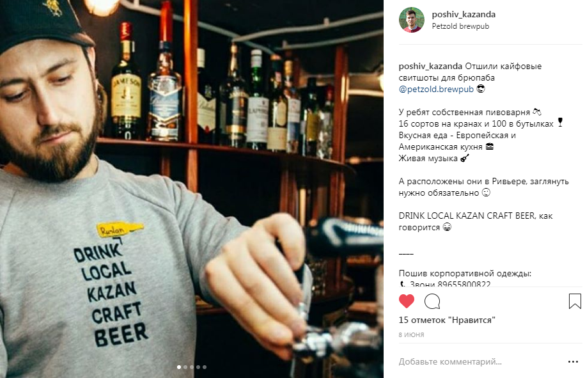Click the phone number 89655800822 line
The width and height of the screenshot is (585, 378).
[x=445, y=284]
